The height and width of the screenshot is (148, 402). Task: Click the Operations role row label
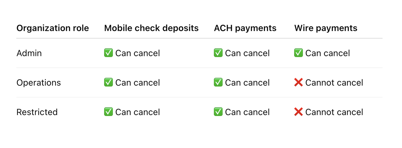[x=39, y=83]
